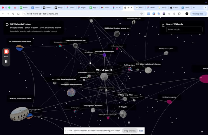Pause the Loom recording
The width and height of the screenshot is (208, 135).
pos(6,62)
